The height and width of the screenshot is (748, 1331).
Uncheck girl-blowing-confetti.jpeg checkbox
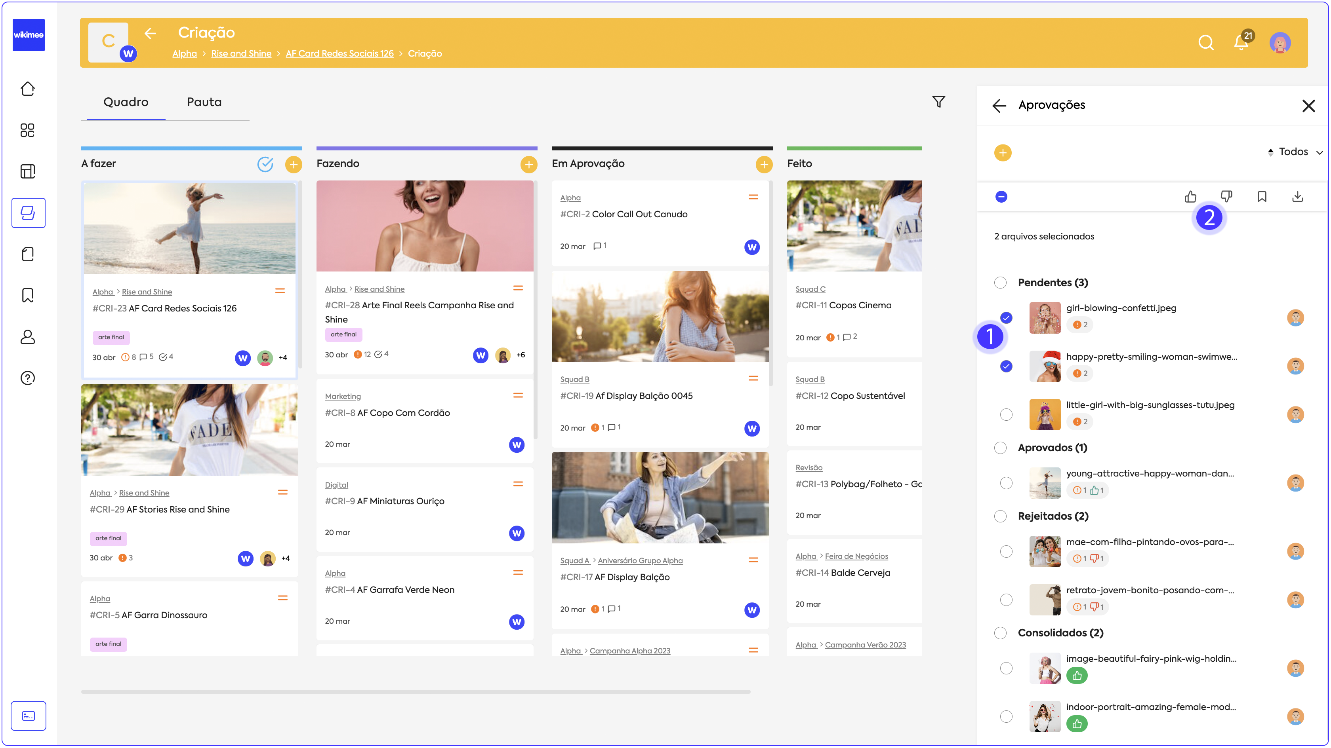tap(1006, 317)
